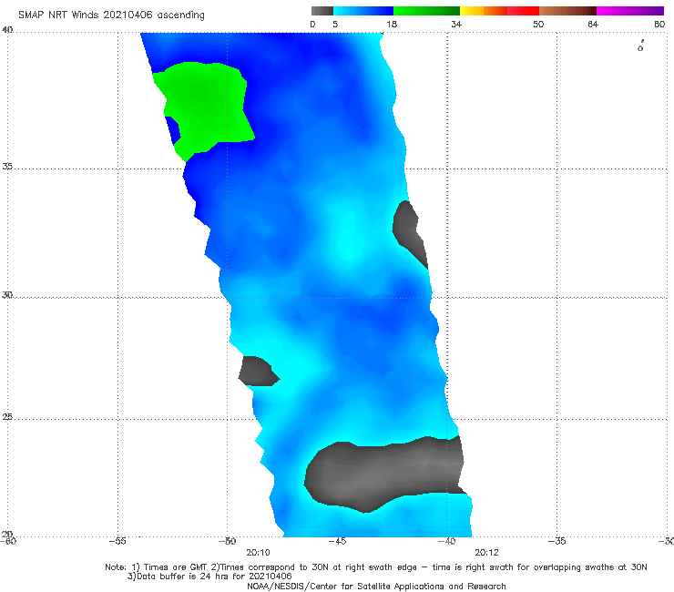674x592 pixels.
Task: Click the latitude label '35'
Action: click(x=7, y=166)
